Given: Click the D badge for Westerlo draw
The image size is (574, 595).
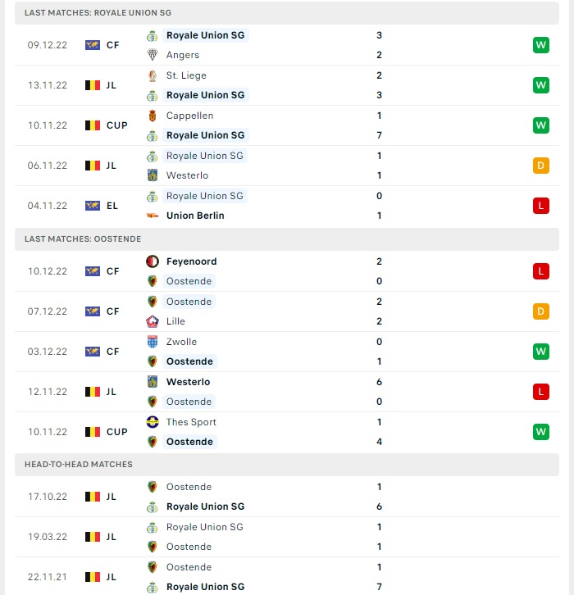Looking at the screenshot, I should [x=541, y=166].
